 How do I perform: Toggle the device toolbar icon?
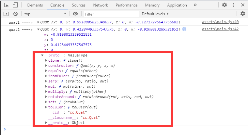pos(15,5)
